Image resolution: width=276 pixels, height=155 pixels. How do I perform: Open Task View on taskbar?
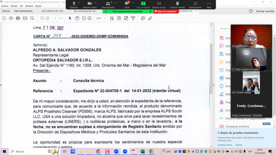pos(64,151)
